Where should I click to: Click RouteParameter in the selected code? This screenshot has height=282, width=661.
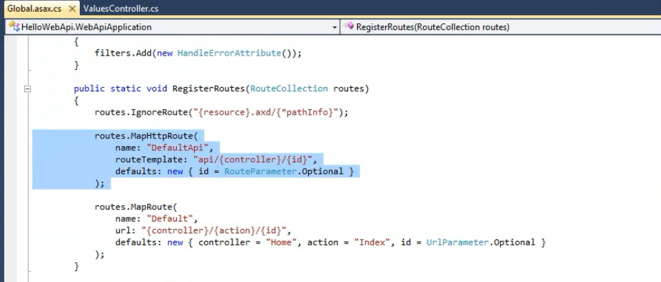[x=260, y=172]
